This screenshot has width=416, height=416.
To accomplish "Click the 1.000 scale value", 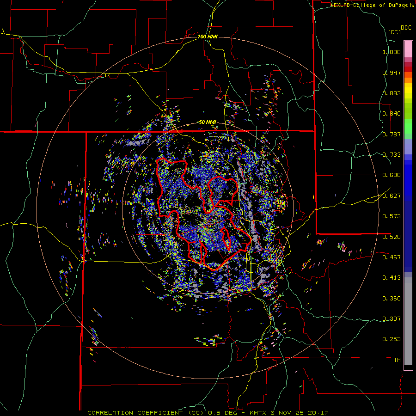I will click(392, 52).
